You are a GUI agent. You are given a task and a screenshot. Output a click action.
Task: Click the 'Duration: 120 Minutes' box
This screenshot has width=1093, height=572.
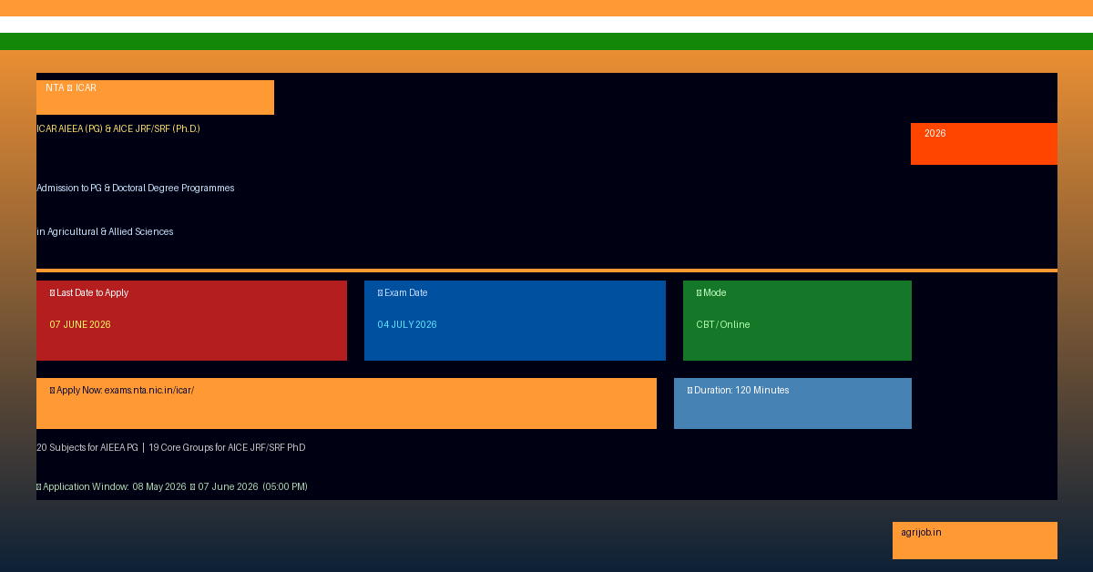click(792, 403)
